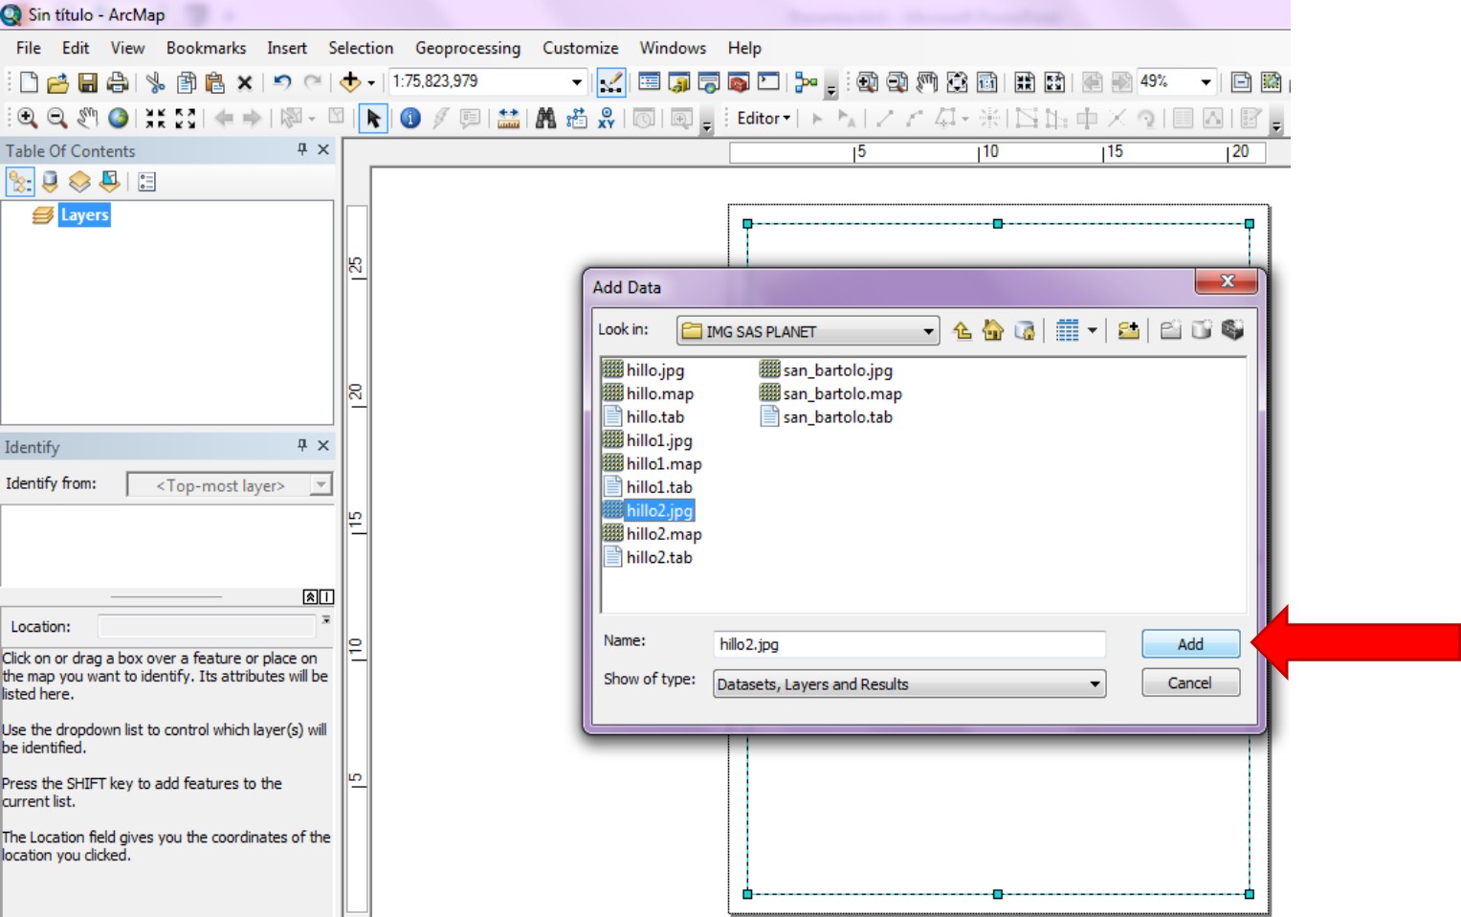The image size is (1461, 917).
Task: Open the layout zoom percent dropdown
Action: coord(1206,82)
